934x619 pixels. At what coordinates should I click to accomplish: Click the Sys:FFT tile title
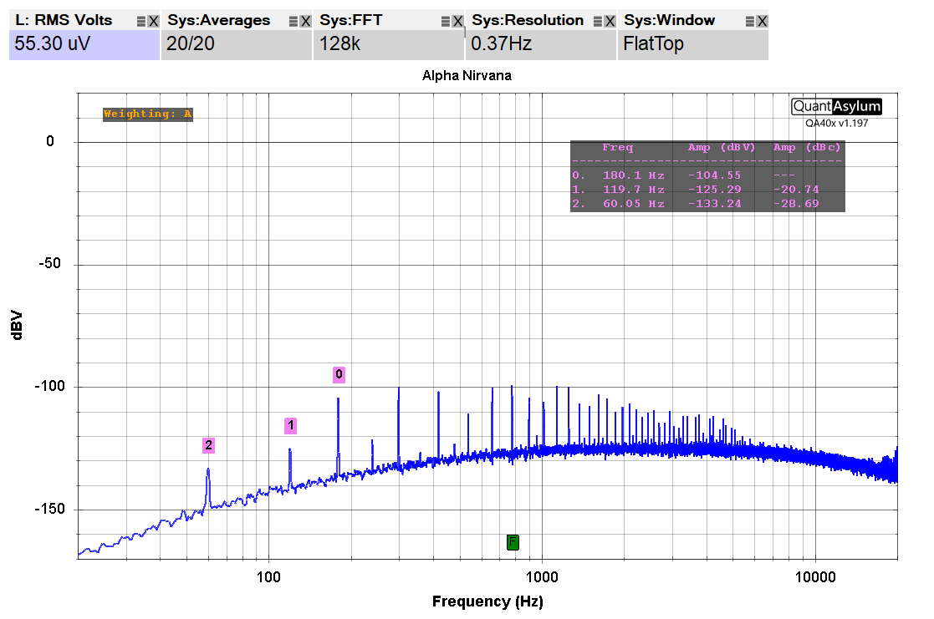click(x=351, y=20)
